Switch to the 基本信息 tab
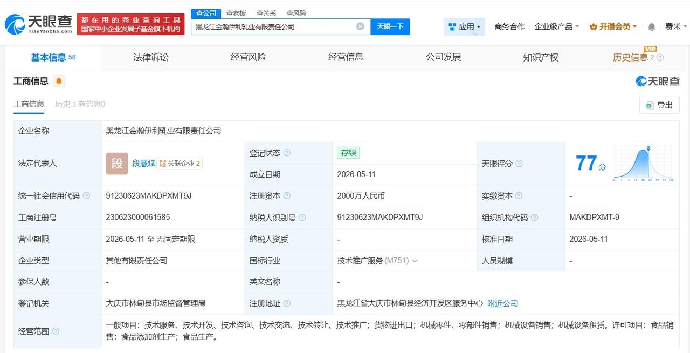Screen dimensions: 690x353 pyautogui.click(x=53, y=57)
